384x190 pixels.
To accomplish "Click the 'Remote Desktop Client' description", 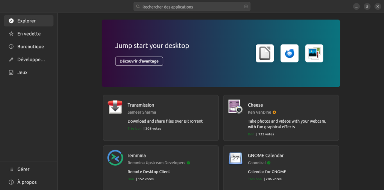I will pyautogui.click(x=149, y=172).
